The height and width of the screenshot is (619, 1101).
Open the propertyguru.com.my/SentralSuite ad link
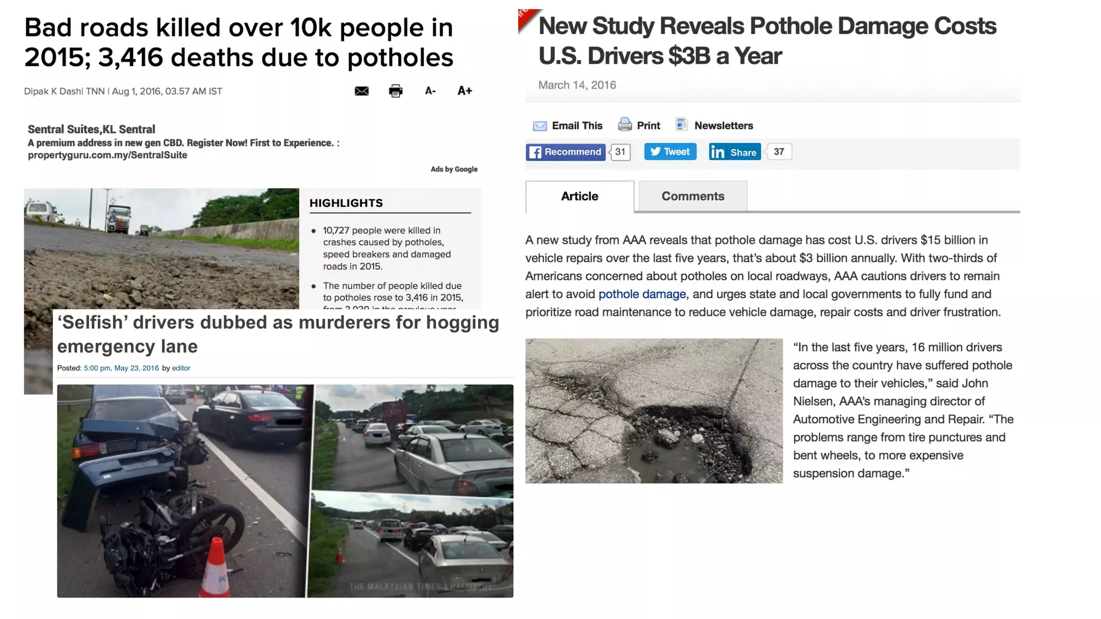(x=108, y=155)
